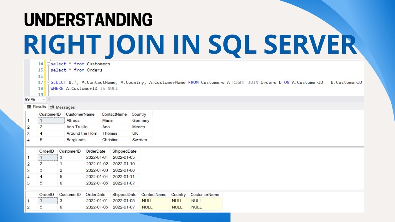Select the Mexico country cell
Viewport: 395px width, 222px height.
(x=141, y=127)
